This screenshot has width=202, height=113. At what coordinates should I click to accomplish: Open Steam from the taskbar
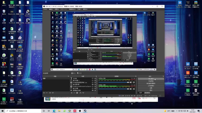point(85,111)
